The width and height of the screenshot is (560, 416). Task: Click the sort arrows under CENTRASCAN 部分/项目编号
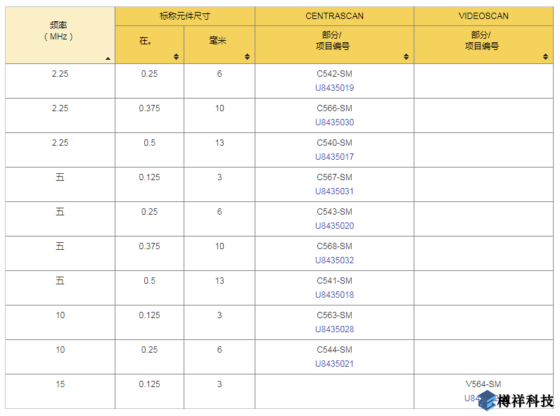pos(407,57)
